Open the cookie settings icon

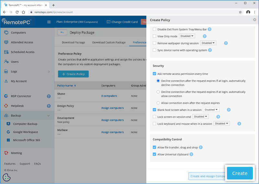(6, 177)
